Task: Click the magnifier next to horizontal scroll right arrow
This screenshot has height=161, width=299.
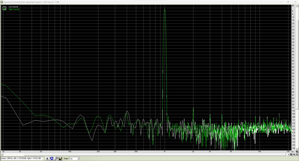Action: (x=291, y=154)
